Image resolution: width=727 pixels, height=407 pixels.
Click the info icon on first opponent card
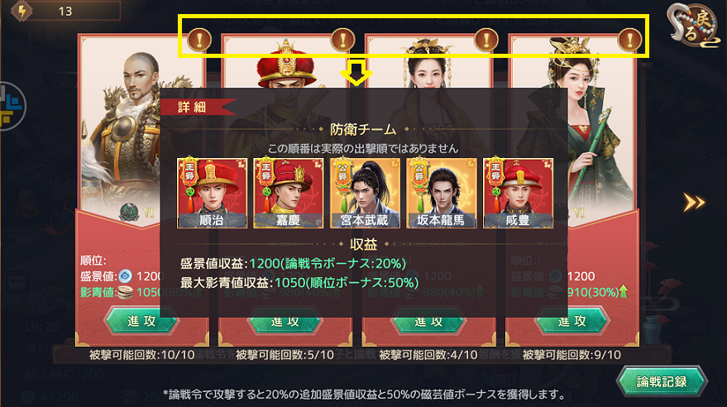pyautogui.click(x=199, y=41)
